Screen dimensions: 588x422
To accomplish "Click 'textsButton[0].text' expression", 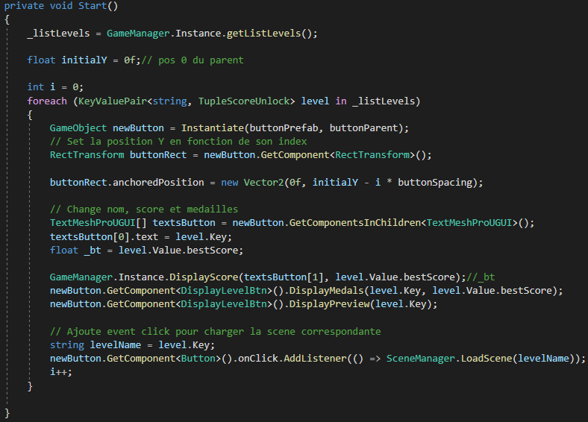I will (x=104, y=237).
